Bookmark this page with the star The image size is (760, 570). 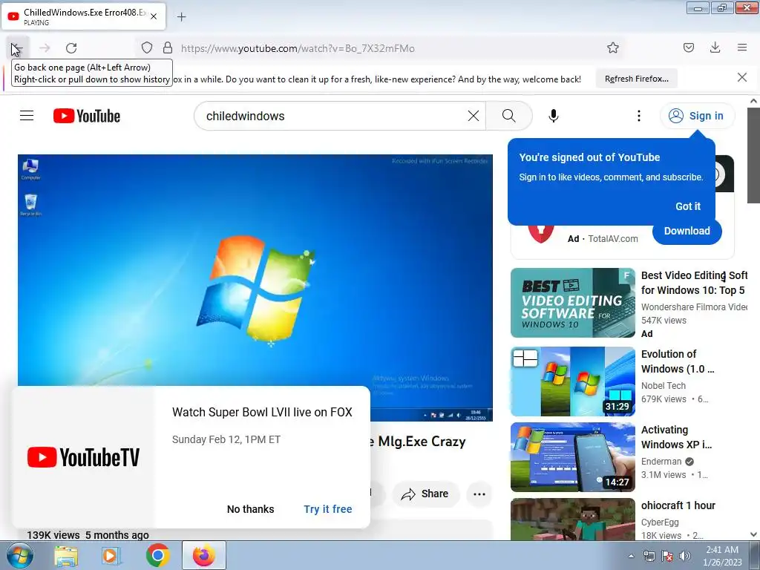click(x=612, y=48)
